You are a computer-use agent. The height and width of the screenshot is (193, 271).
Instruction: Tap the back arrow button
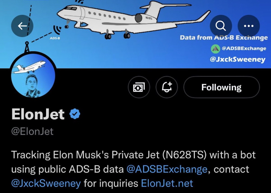pyautogui.click(x=22, y=26)
